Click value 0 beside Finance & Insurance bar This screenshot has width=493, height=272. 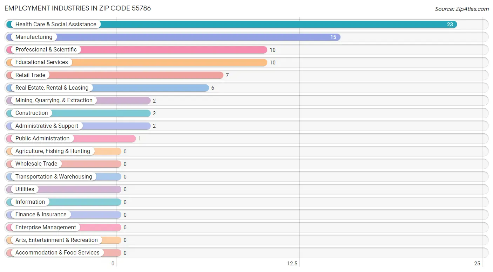coord(125,215)
